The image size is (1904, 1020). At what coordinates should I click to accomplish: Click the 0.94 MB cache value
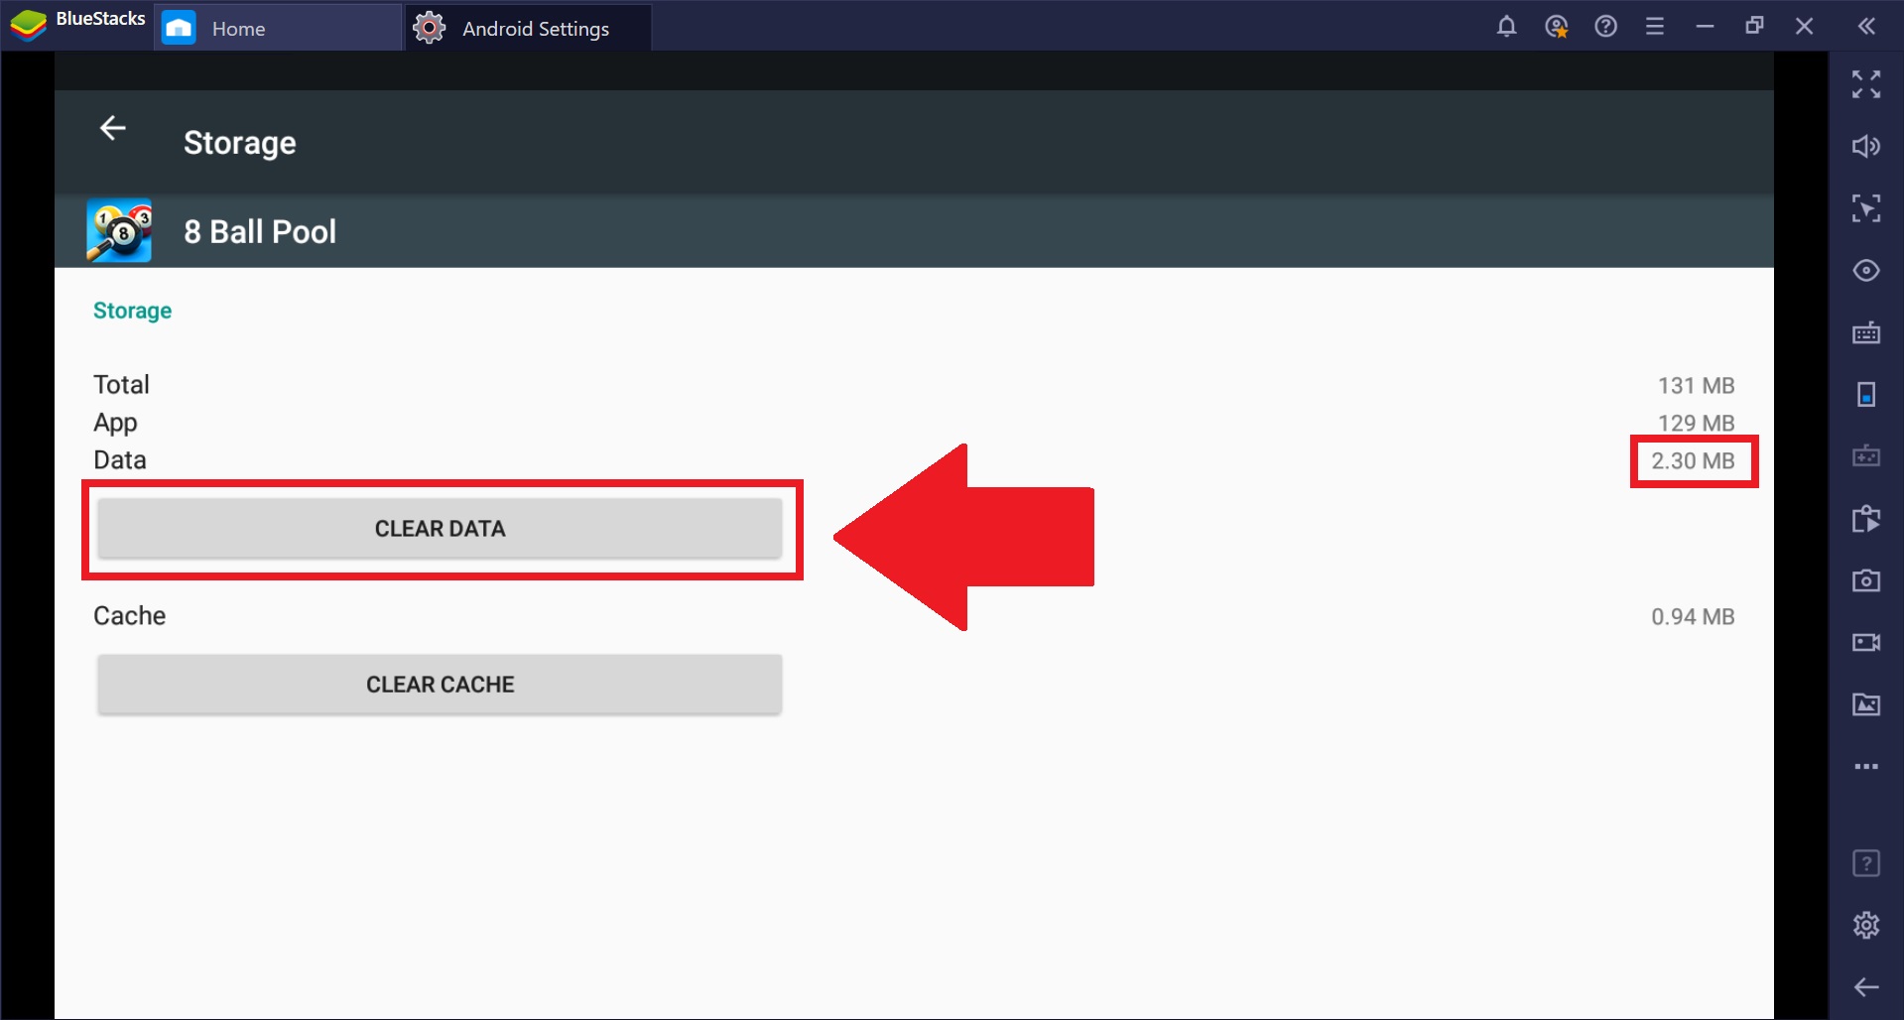1693,616
